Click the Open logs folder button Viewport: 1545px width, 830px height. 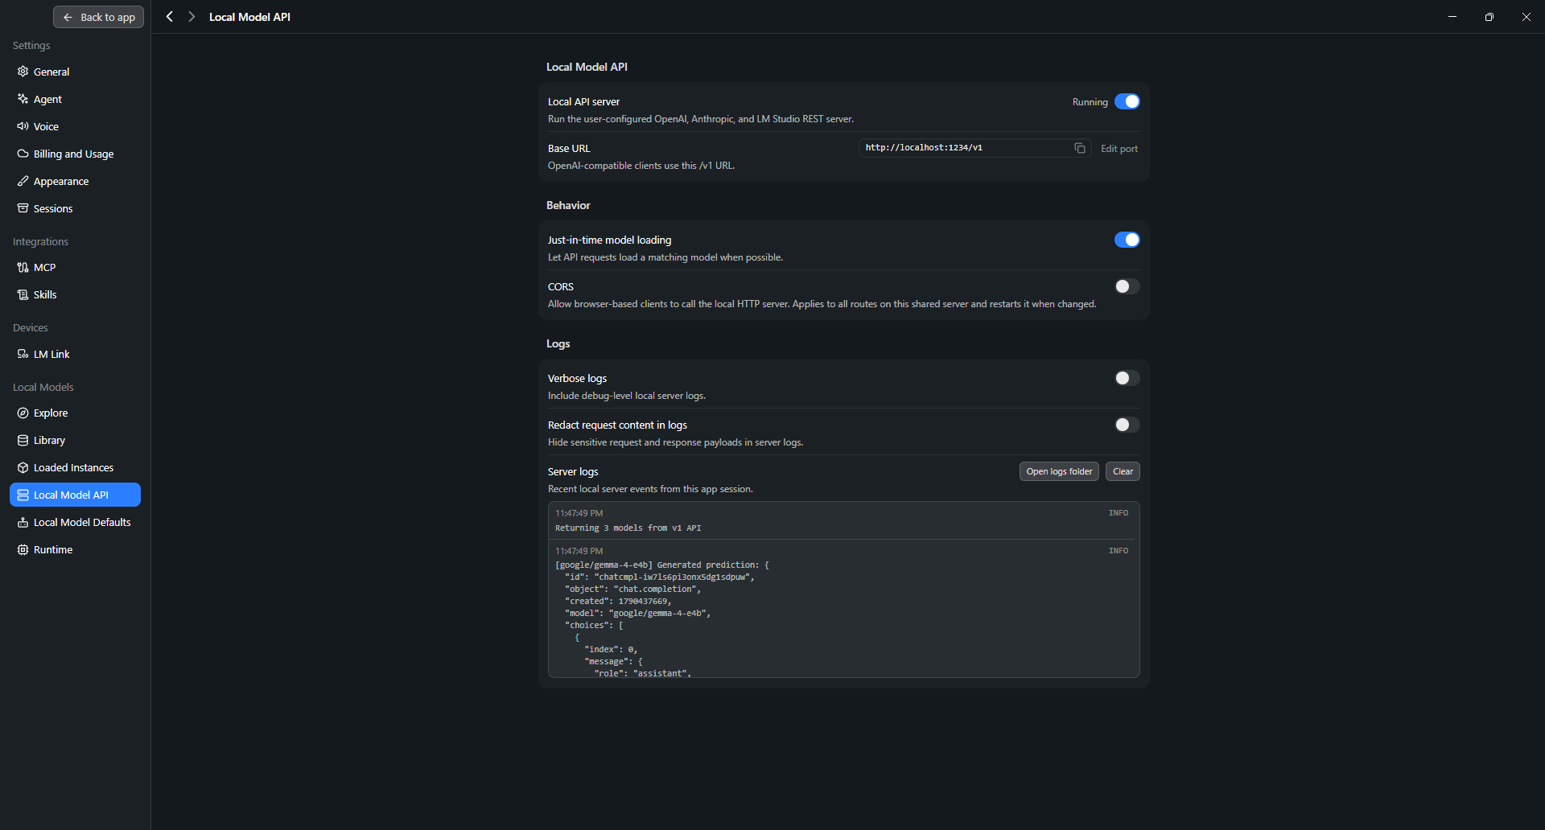point(1059,471)
